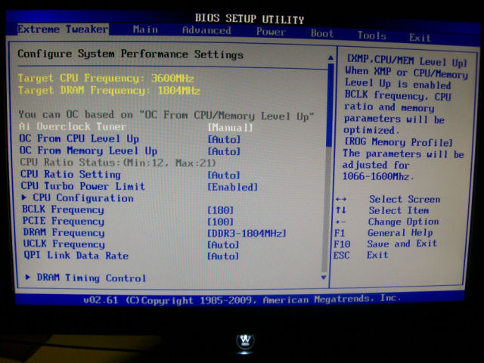The height and width of the screenshot is (363, 484).
Task: Click the blue scrollbar thumb
Action: 330,105
